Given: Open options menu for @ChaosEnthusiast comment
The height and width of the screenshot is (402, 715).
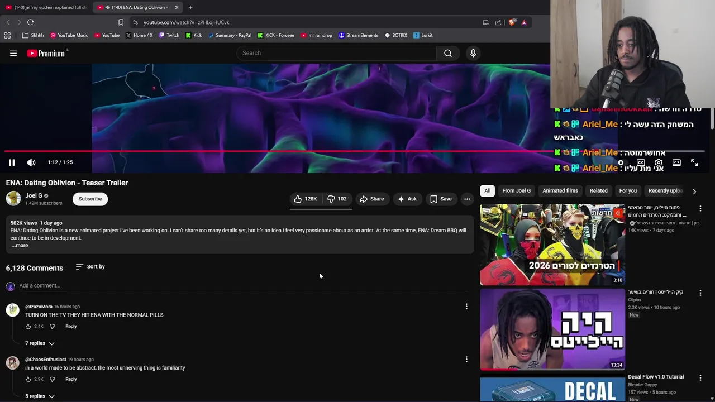Looking at the screenshot, I should pos(466,360).
